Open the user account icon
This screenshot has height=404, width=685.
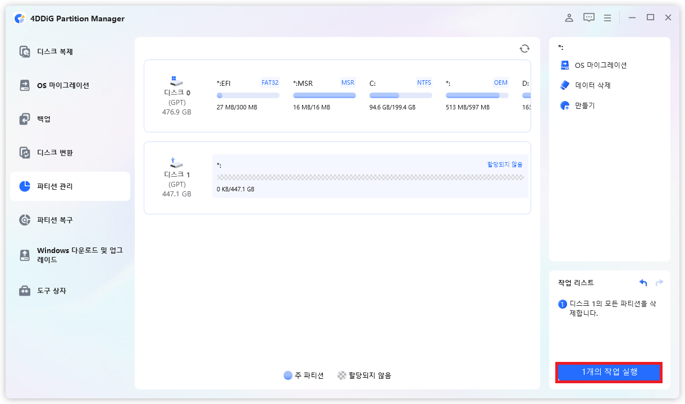(x=569, y=18)
